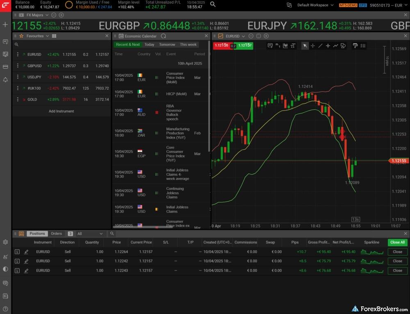Screen dimensions: 410x314
Task: Select the This week calendar tab
Action: pos(188,45)
